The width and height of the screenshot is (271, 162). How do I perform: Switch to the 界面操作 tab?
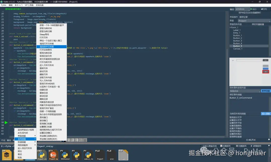[x=234, y=17]
